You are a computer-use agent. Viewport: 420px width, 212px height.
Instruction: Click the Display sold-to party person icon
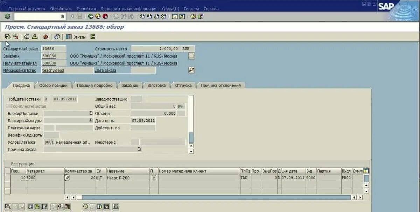point(35,37)
